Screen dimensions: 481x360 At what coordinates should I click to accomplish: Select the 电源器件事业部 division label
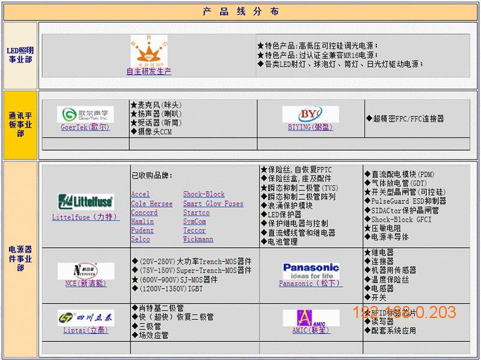coord(20,259)
